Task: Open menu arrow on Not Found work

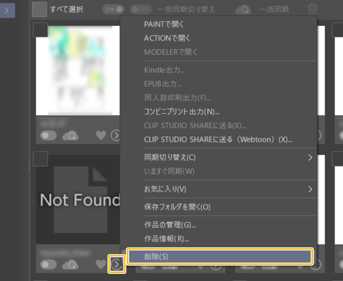Action: (117, 265)
